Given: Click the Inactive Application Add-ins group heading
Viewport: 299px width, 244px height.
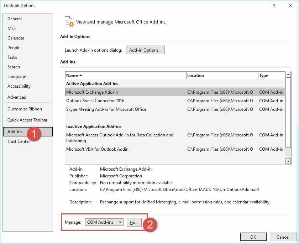Looking at the screenshot, I should (94, 126).
